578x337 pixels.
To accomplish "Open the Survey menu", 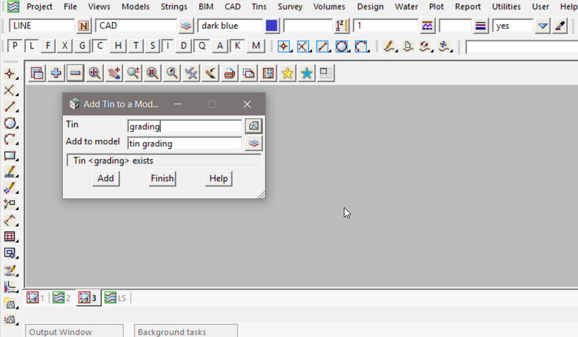I will (x=290, y=7).
